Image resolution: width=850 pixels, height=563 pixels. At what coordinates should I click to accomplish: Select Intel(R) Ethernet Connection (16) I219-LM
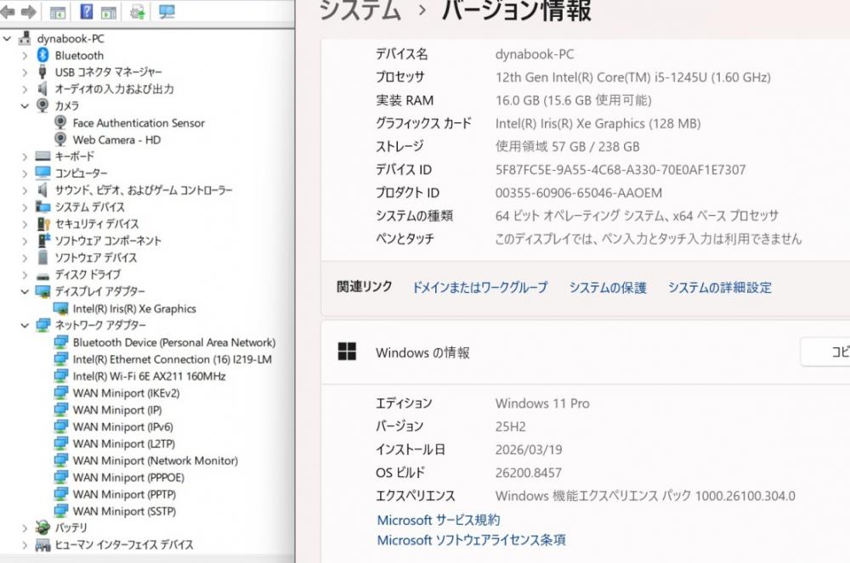coord(173,359)
